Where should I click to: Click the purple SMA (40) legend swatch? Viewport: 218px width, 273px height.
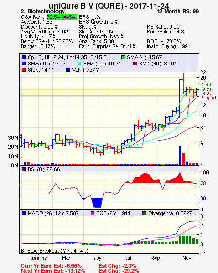tap(135, 64)
